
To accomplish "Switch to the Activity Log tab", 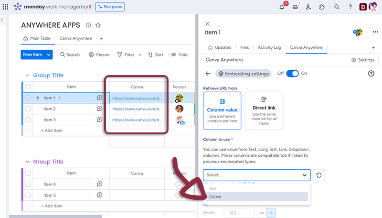I will (x=270, y=47).
